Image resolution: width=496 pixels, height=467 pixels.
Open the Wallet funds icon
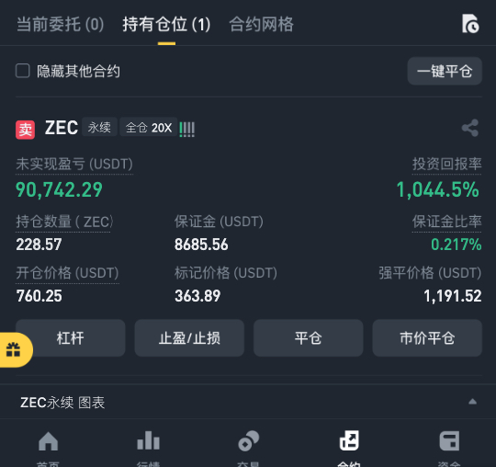click(449, 440)
